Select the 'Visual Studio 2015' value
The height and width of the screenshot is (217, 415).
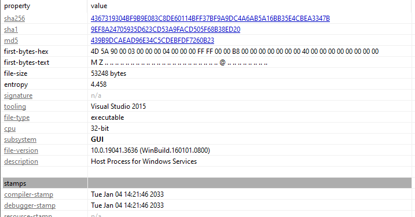coord(118,106)
